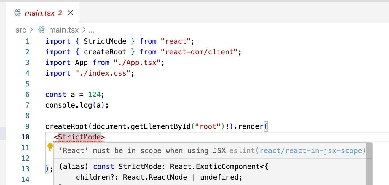
Task: Click the render call on line 9
Action: pyautogui.click(x=251, y=126)
